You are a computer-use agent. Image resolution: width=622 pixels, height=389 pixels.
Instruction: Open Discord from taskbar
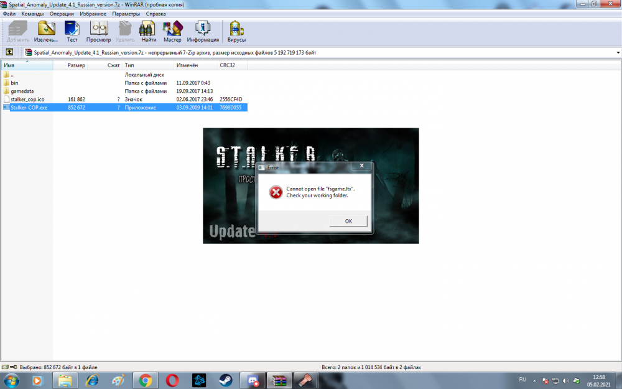pos(253,381)
